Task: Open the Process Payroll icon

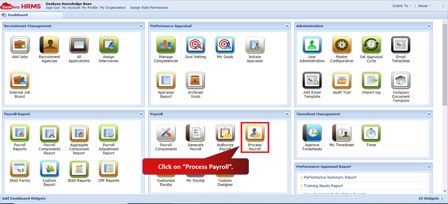Action: [255, 133]
